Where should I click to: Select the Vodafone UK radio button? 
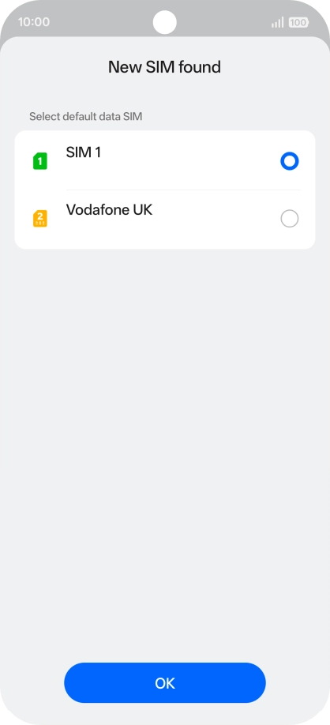click(289, 219)
